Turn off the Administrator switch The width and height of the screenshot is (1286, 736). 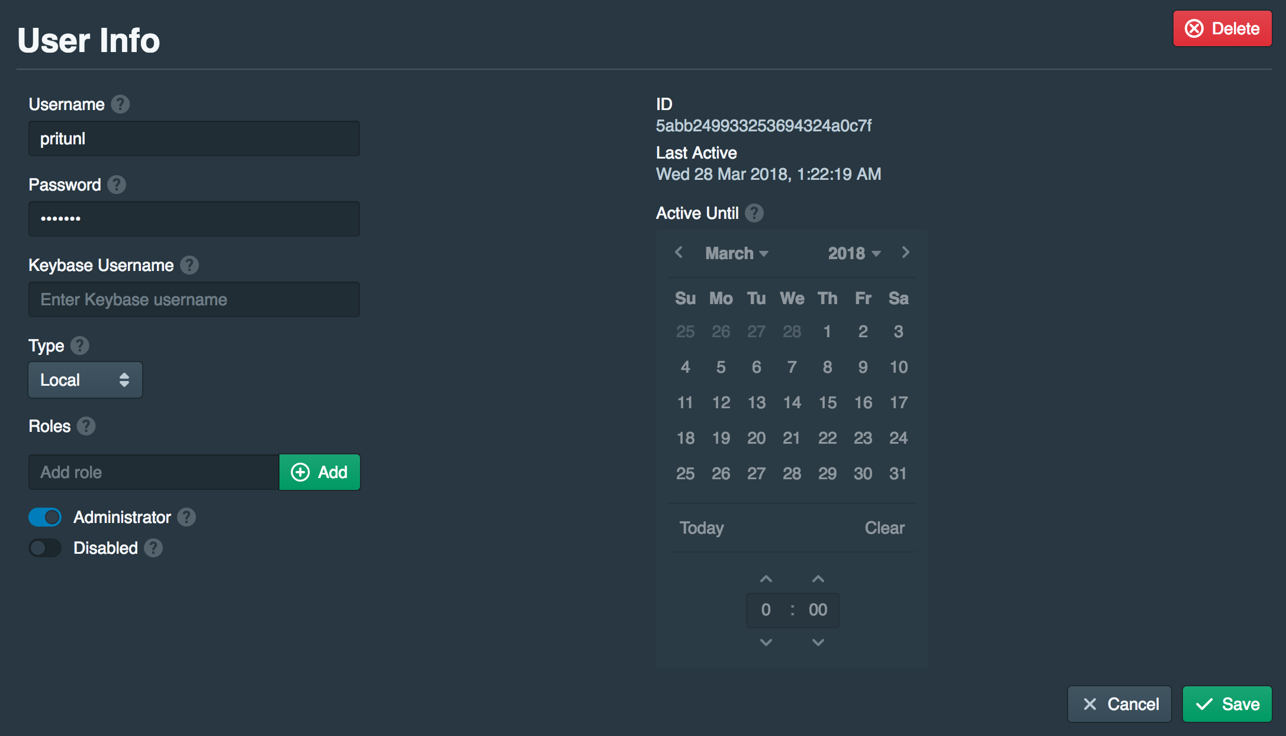(x=45, y=517)
